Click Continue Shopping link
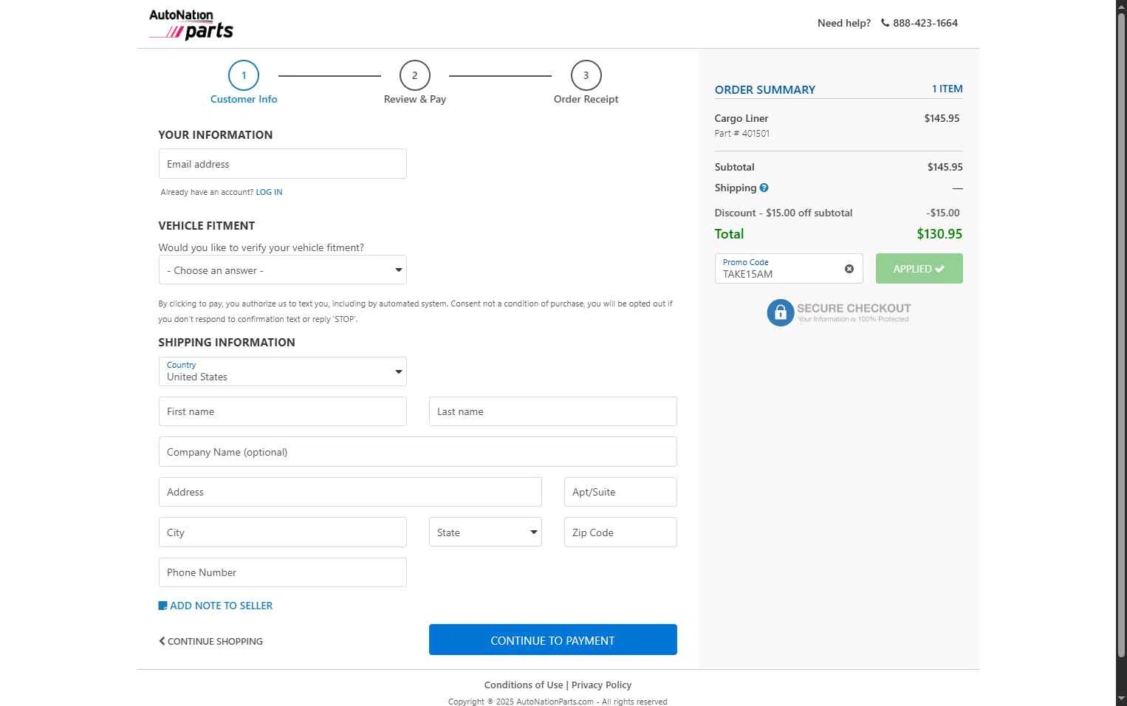This screenshot has height=706, width=1127. tap(210, 641)
